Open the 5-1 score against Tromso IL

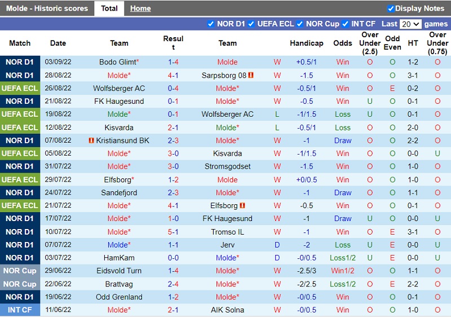[x=173, y=232]
